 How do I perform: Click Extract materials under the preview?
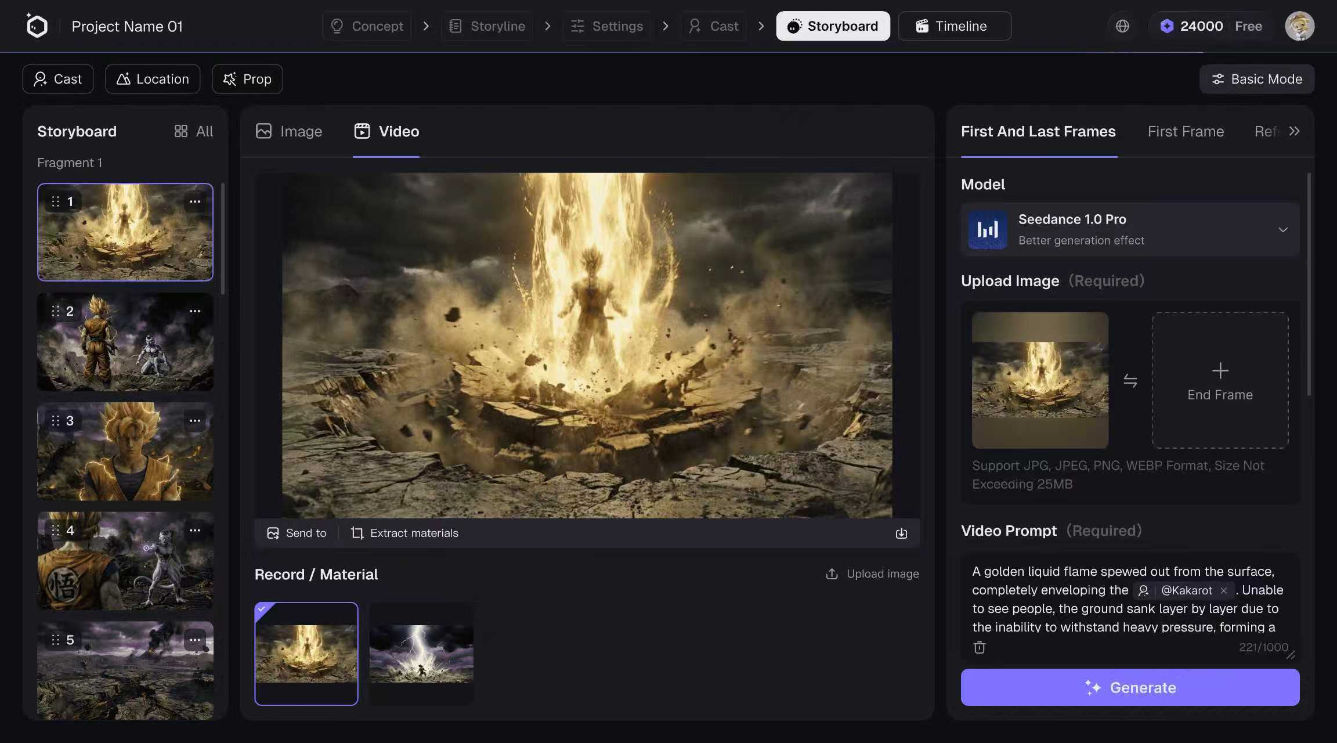404,533
